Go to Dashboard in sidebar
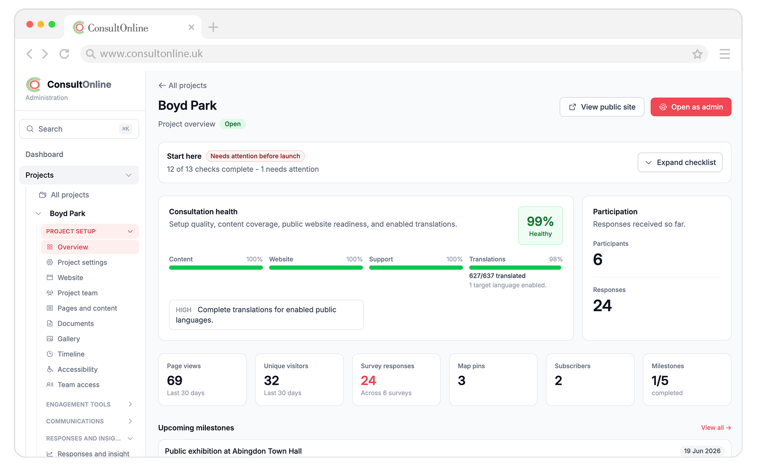Image resolution: width=757 pixels, height=466 pixels. pyautogui.click(x=44, y=155)
